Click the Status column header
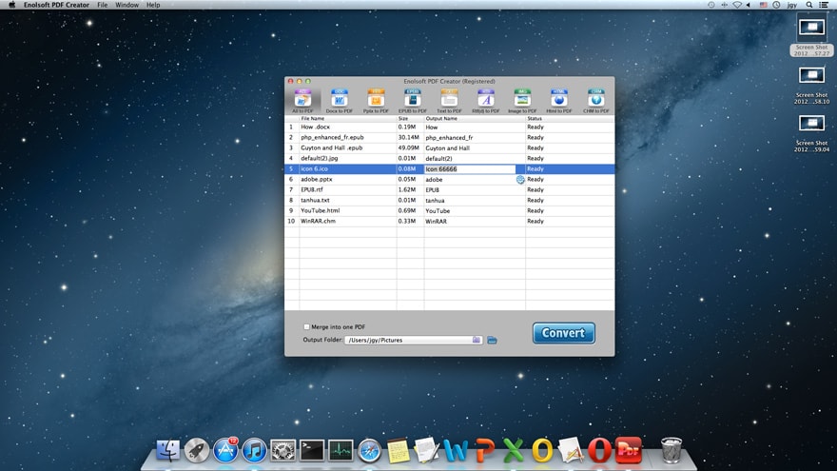837x471 pixels. [570, 119]
